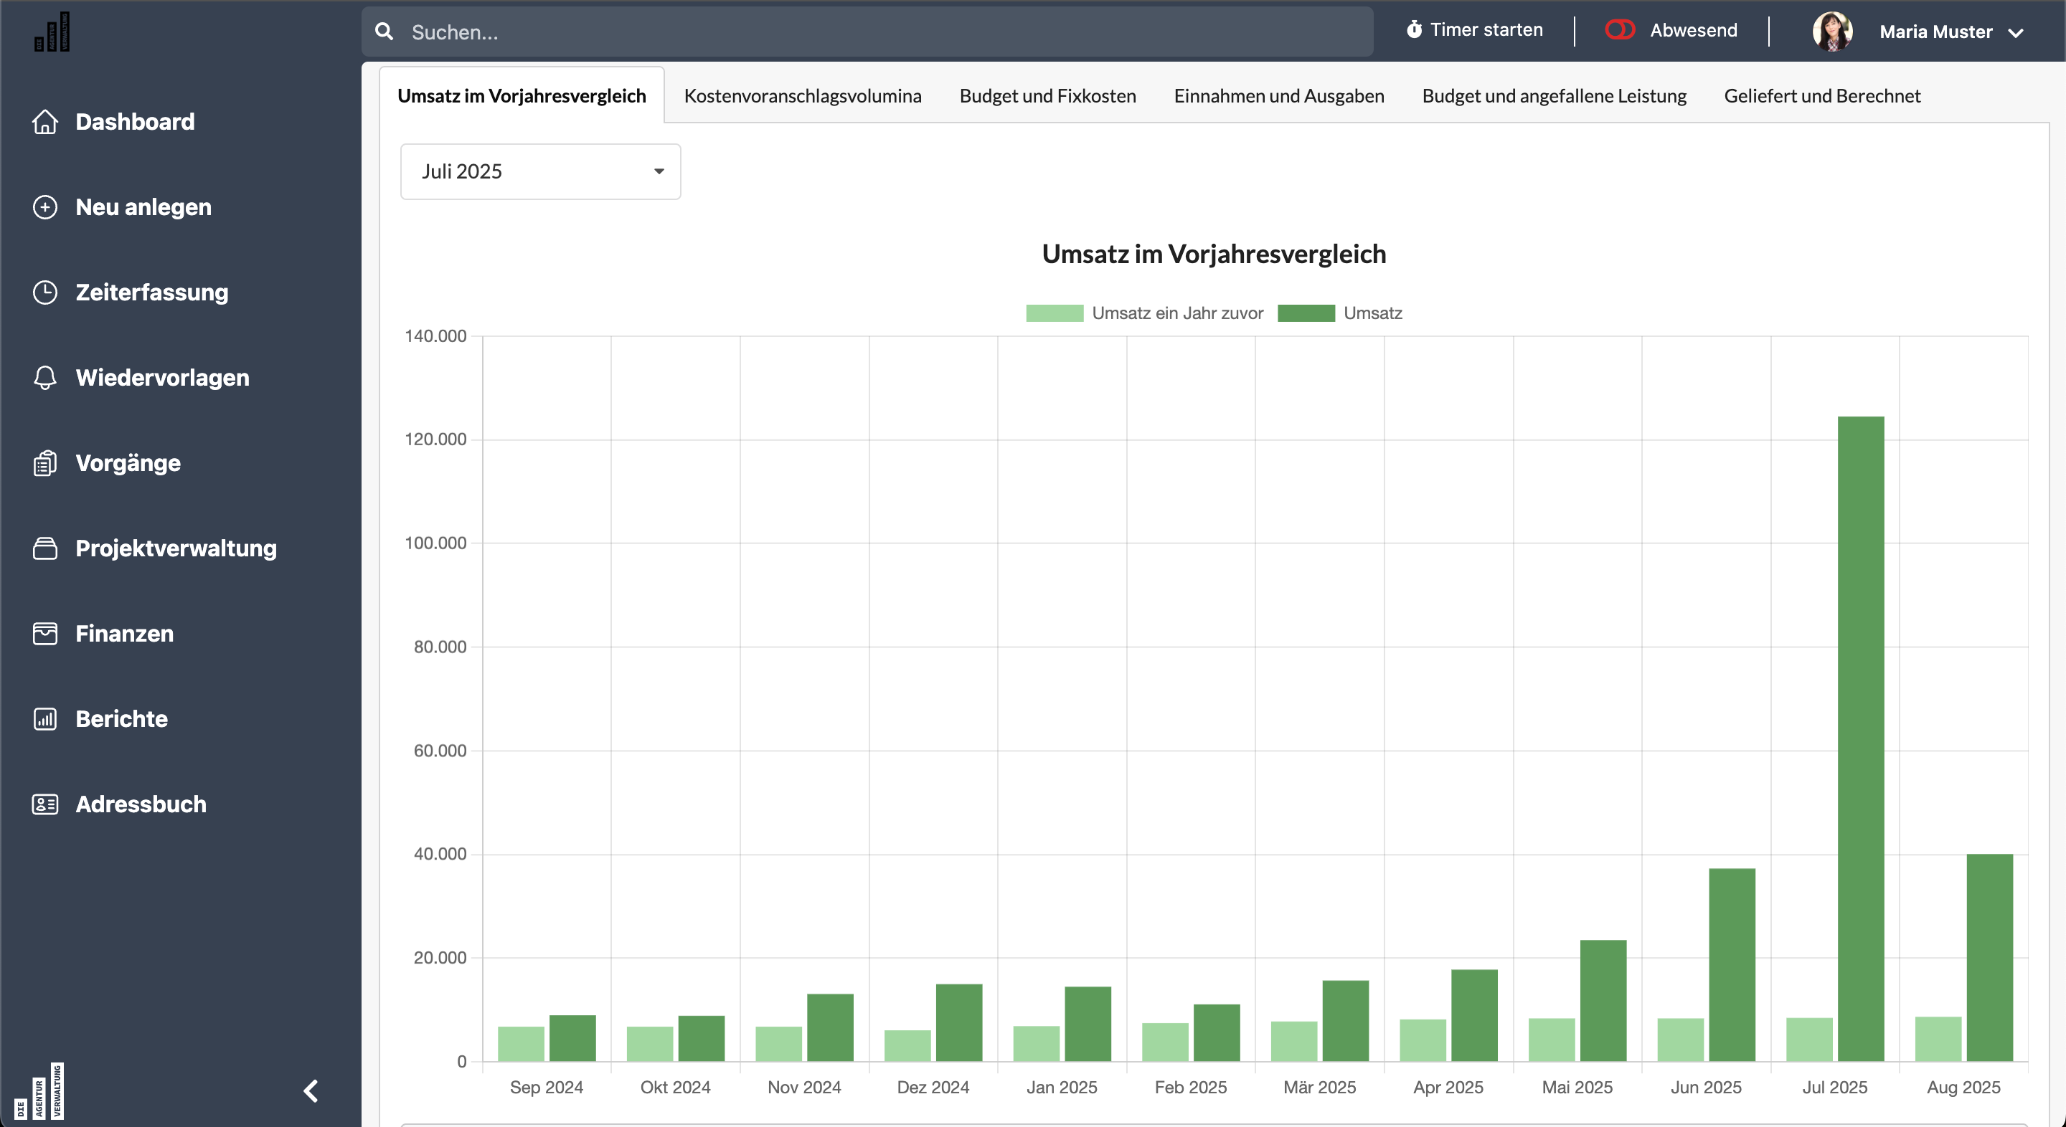Click the app logo at top left
Viewport: 2066px width, 1127px height.
pyautogui.click(x=52, y=32)
